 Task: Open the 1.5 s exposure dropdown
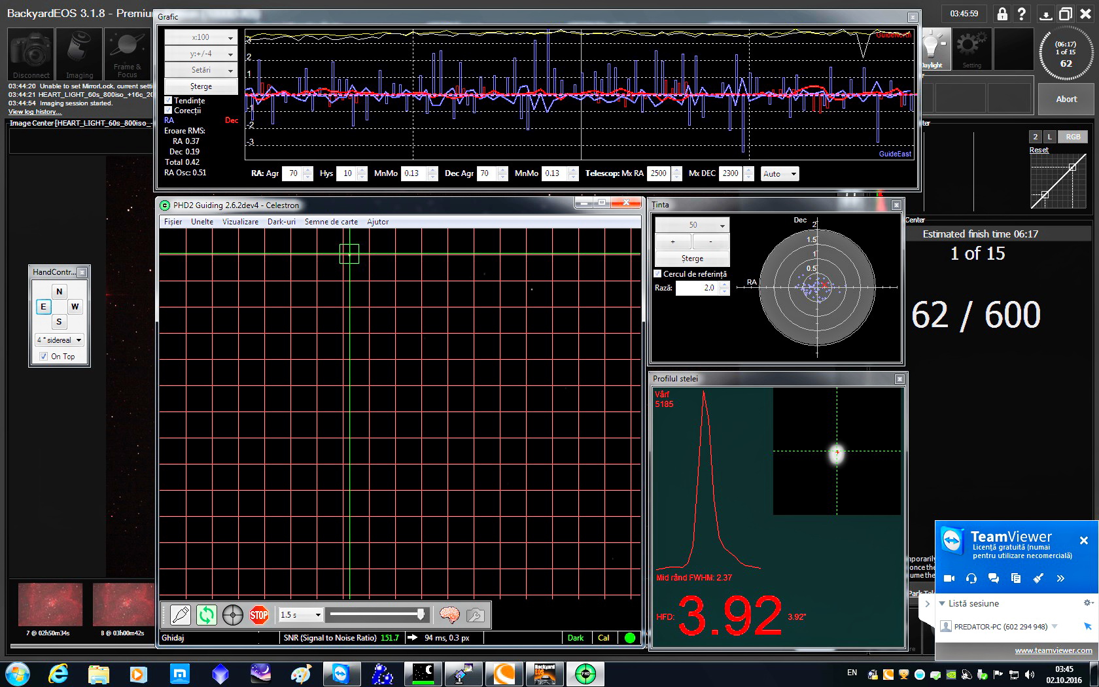(300, 615)
